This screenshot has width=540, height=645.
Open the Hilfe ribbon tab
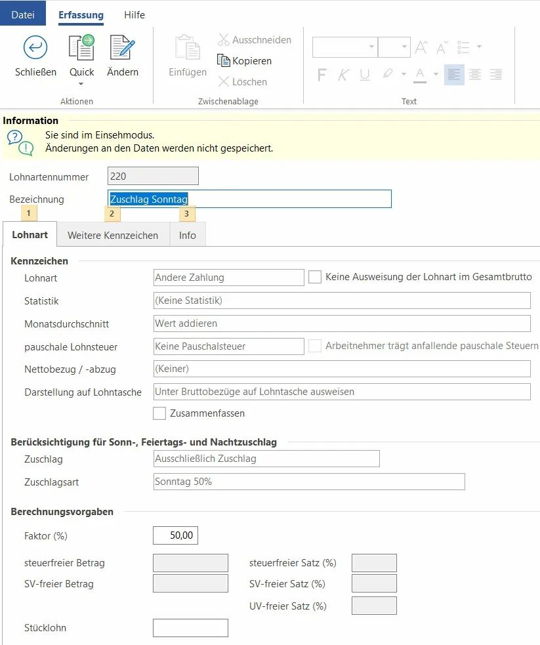tap(135, 14)
